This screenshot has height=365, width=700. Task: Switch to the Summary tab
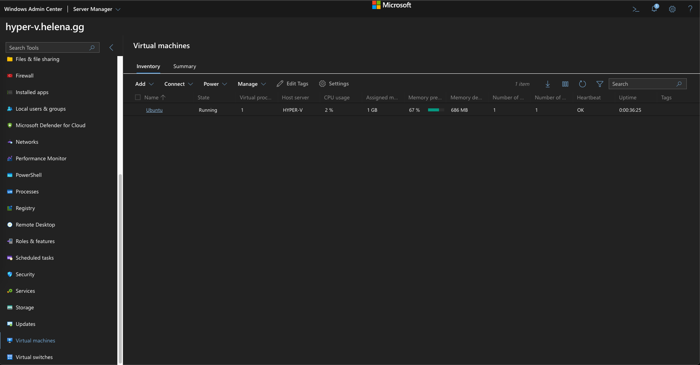pos(184,66)
